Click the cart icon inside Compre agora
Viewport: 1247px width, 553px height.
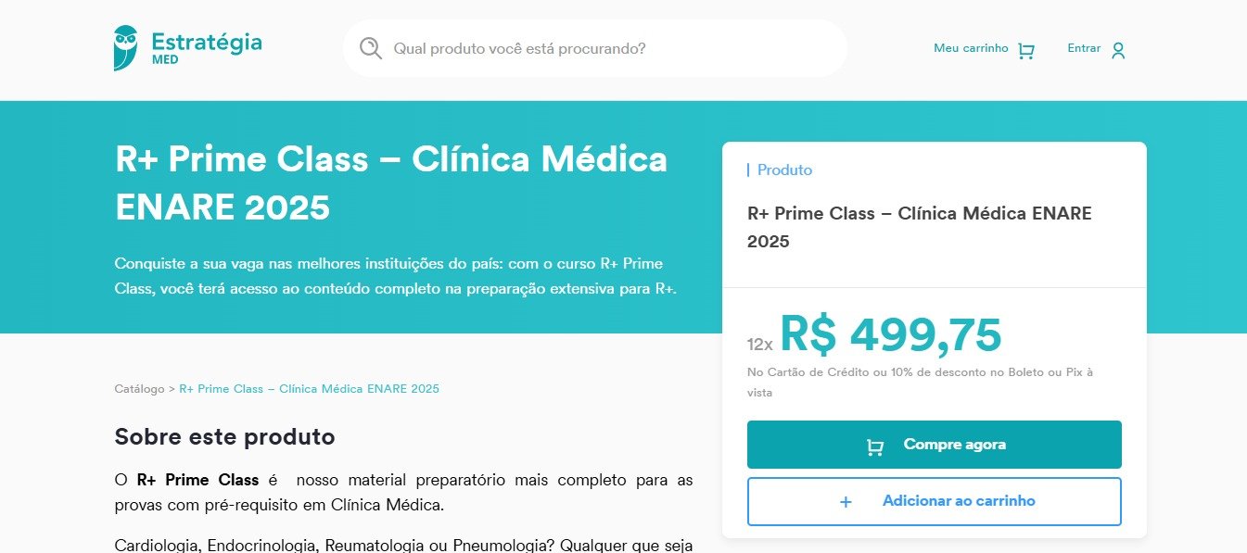(874, 446)
